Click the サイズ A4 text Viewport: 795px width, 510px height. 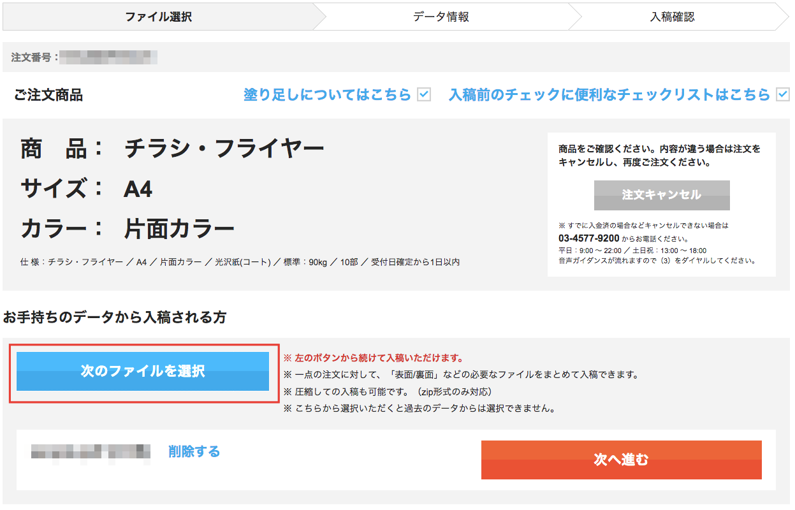click(x=138, y=189)
